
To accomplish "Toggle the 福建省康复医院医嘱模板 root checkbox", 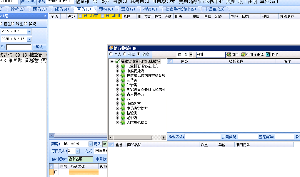I will (117, 61).
